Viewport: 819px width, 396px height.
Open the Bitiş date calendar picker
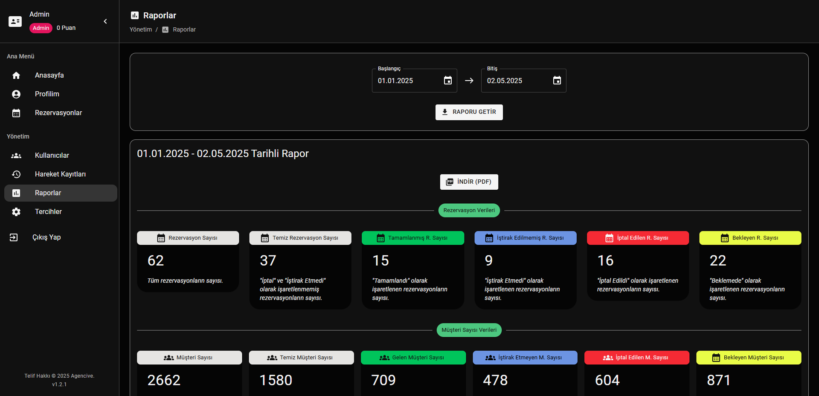[x=557, y=81]
